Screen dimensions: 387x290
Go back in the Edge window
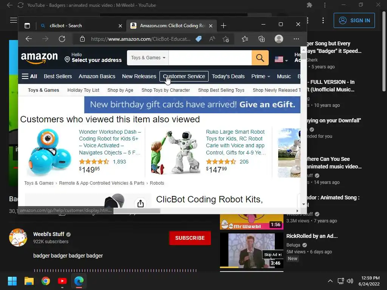pyautogui.click(x=29, y=39)
